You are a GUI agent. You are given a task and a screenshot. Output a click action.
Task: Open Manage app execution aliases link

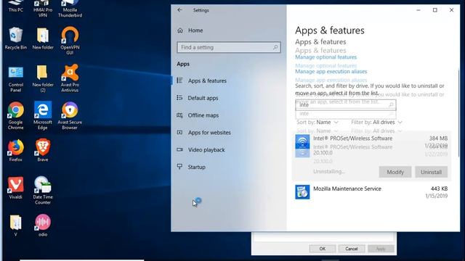click(x=331, y=71)
